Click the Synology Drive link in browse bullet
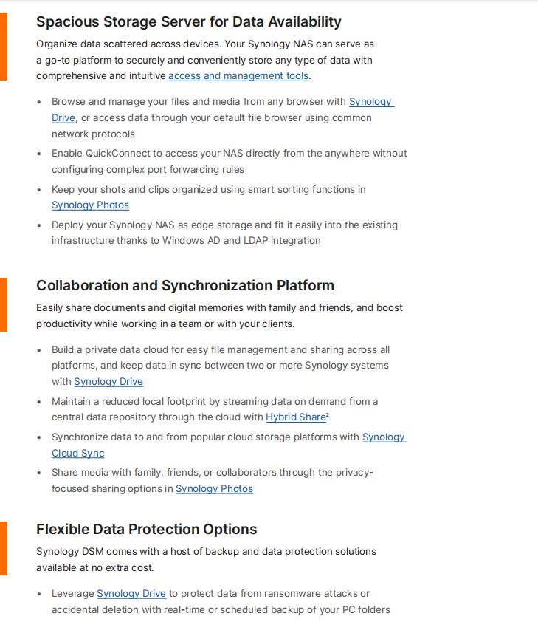The width and height of the screenshot is (538, 636). pos(371,101)
